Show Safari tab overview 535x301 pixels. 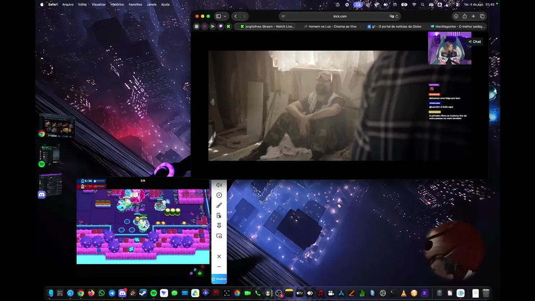[x=482, y=16]
